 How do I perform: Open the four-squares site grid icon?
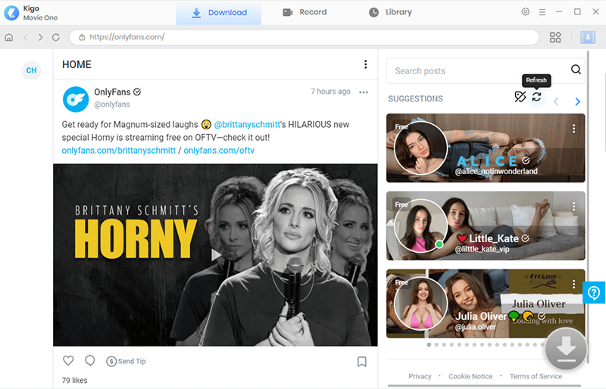555,37
